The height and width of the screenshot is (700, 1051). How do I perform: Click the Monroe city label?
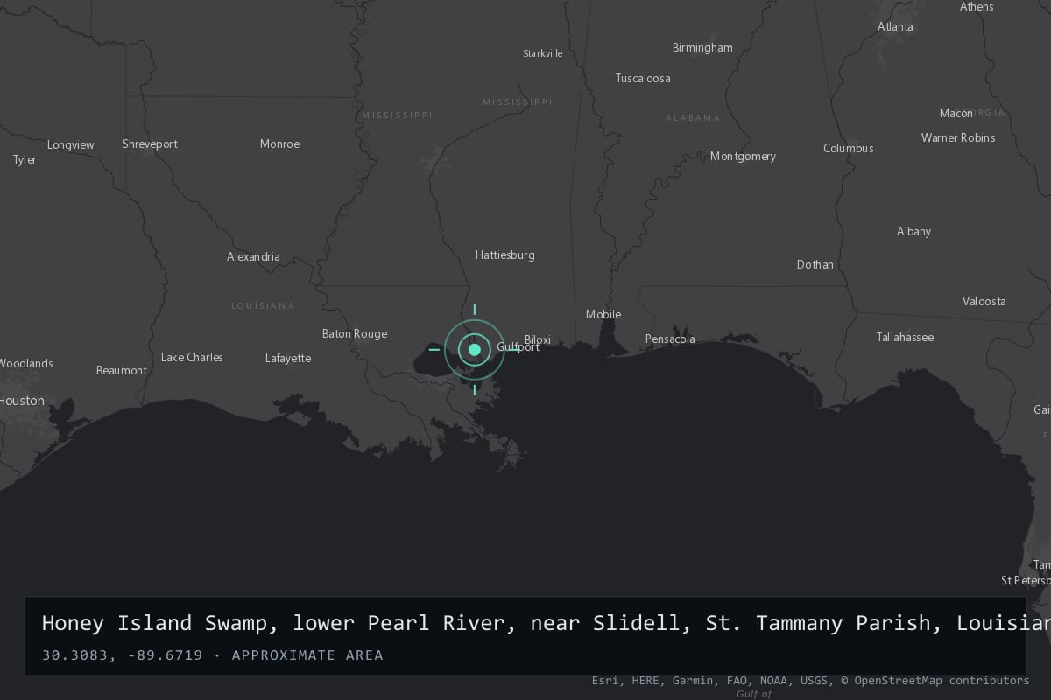pyautogui.click(x=280, y=143)
